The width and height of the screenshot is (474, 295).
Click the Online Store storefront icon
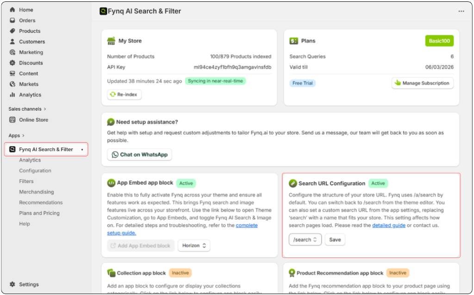pos(12,119)
